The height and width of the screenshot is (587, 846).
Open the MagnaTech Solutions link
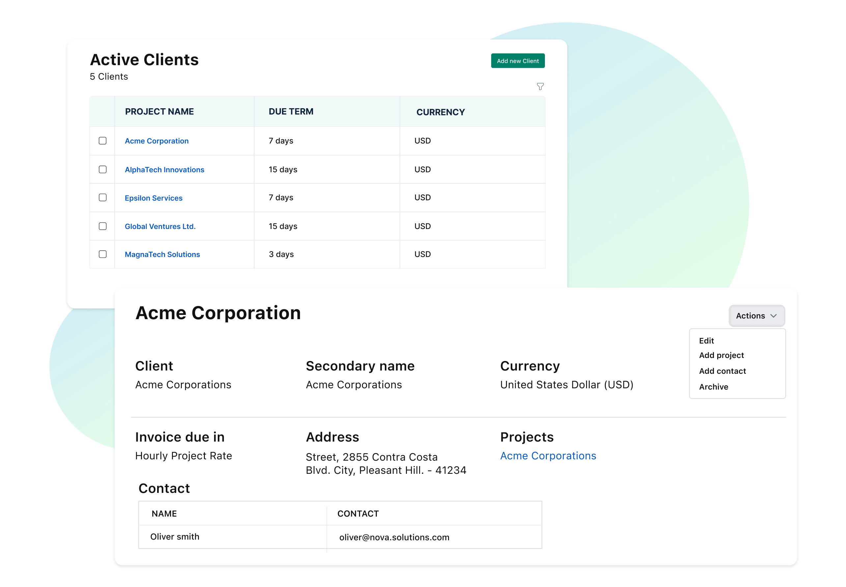coord(162,255)
